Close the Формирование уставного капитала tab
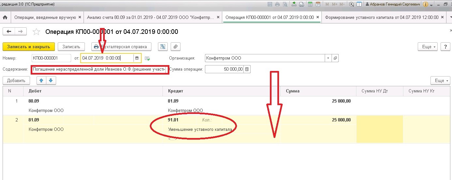Image resolution: width=452 pixels, height=180 pixels. 442,17
